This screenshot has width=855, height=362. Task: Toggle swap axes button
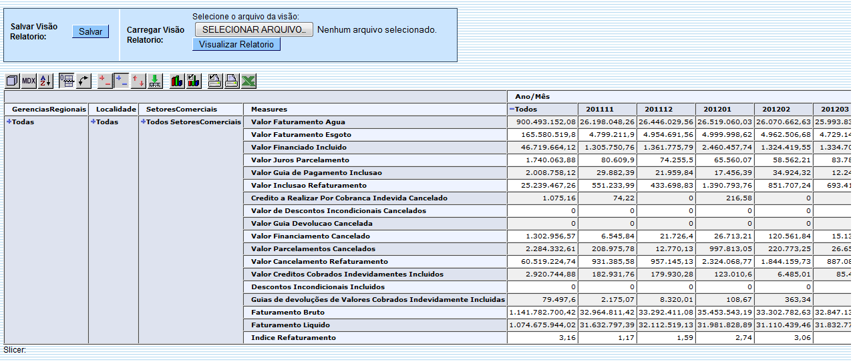point(83,81)
